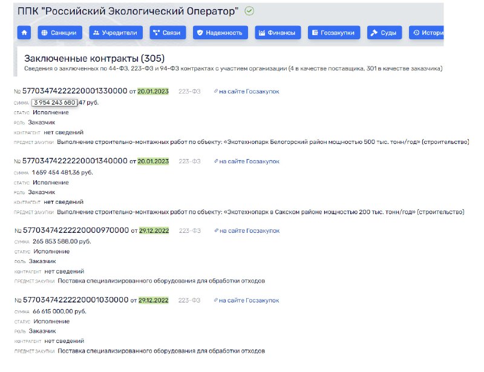Screen dimensions: 484x372
Task: Click role Заказчик of contract ending 1030000
Action: click(42, 331)
